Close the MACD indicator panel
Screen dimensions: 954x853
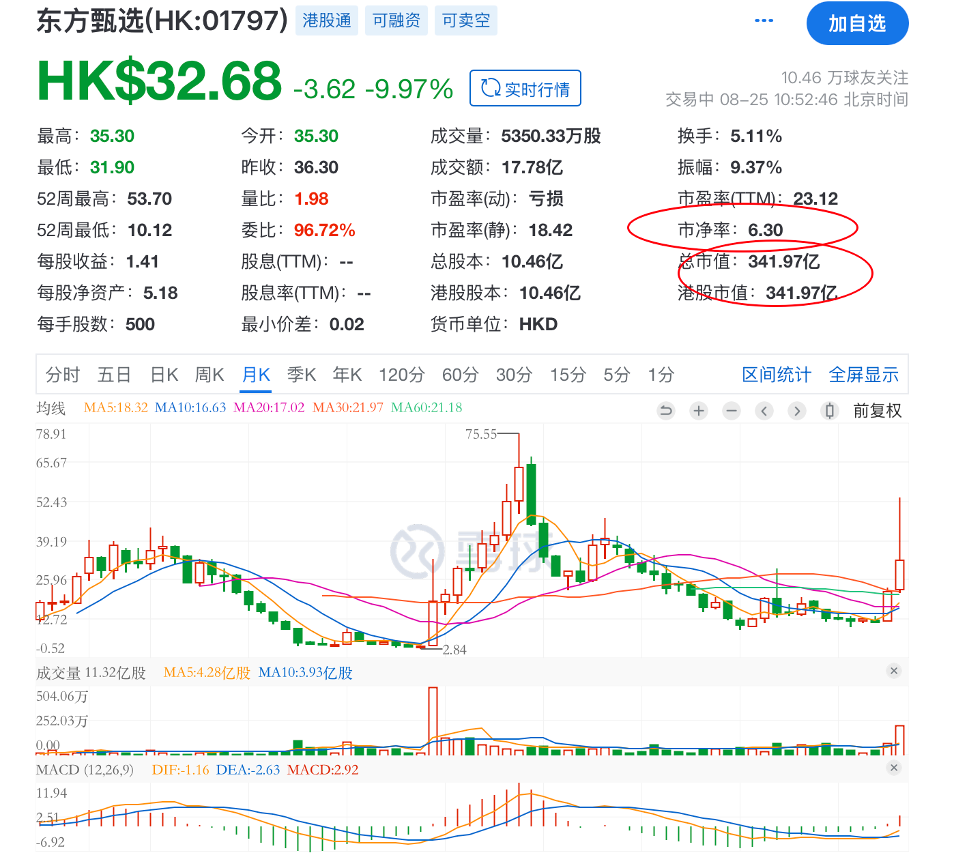[894, 768]
